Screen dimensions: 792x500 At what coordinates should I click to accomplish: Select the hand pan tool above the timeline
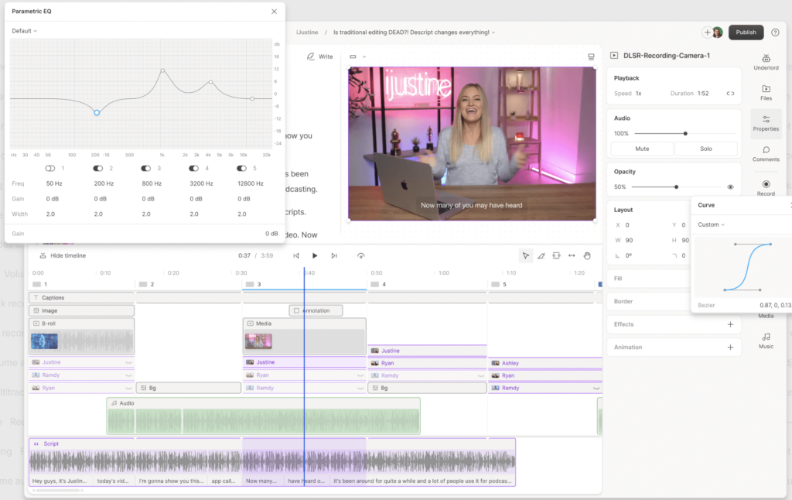point(587,255)
